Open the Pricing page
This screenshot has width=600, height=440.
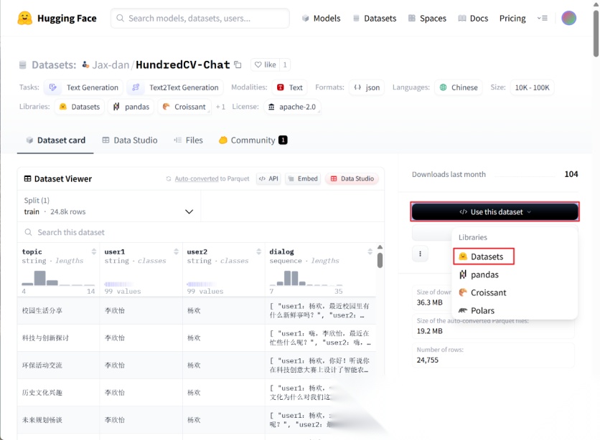512,19
